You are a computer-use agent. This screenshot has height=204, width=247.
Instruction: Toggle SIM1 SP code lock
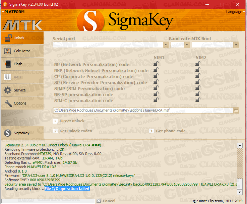156,82
